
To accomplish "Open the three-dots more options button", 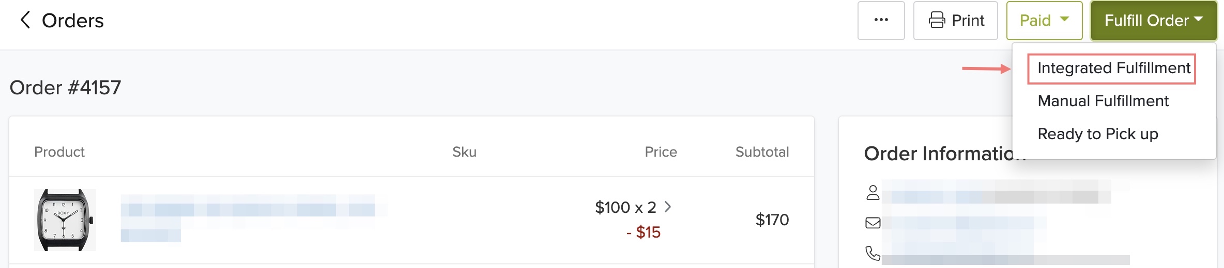I will tap(881, 20).
